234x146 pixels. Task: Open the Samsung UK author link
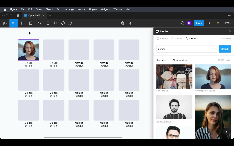[162, 91]
